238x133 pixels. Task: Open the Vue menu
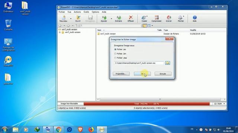(70, 12)
